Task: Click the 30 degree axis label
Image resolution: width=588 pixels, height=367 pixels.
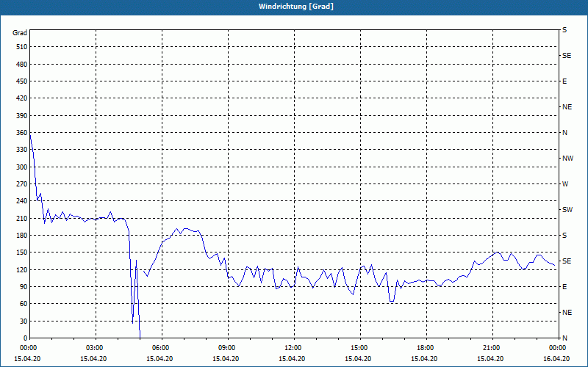Action: 24,321
